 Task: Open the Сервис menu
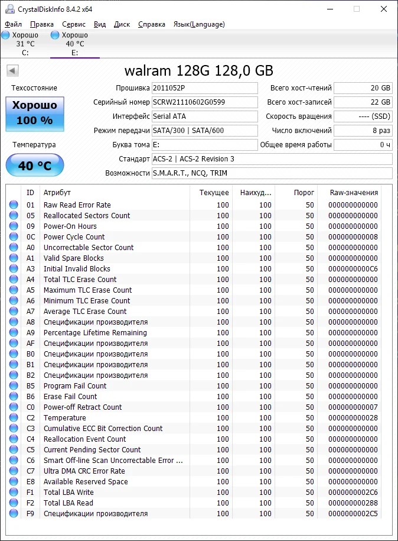[74, 24]
